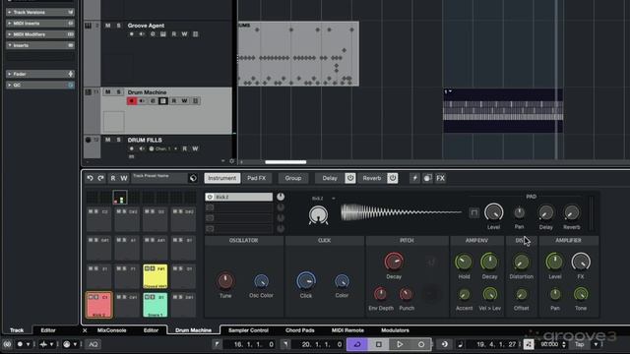The width and height of the screenshot is (630, 354).
Task: Click the Delay effect button
Action: [330, 178]
